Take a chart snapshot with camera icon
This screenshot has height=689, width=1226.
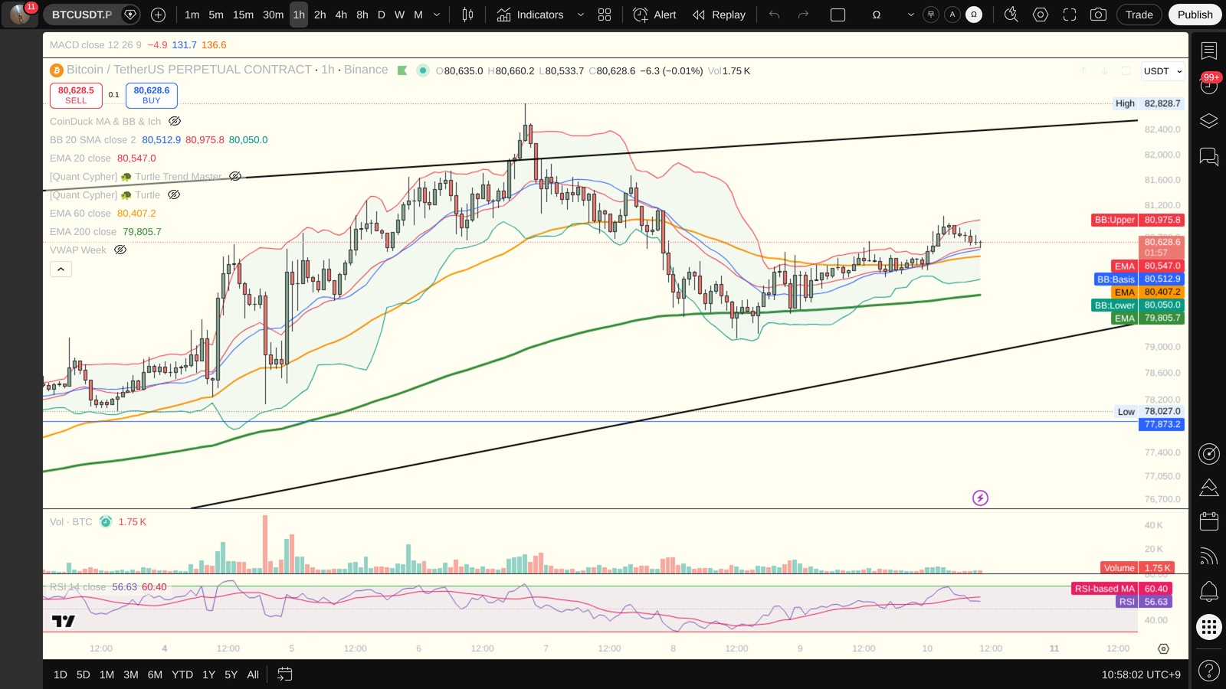coord(1098,15)
